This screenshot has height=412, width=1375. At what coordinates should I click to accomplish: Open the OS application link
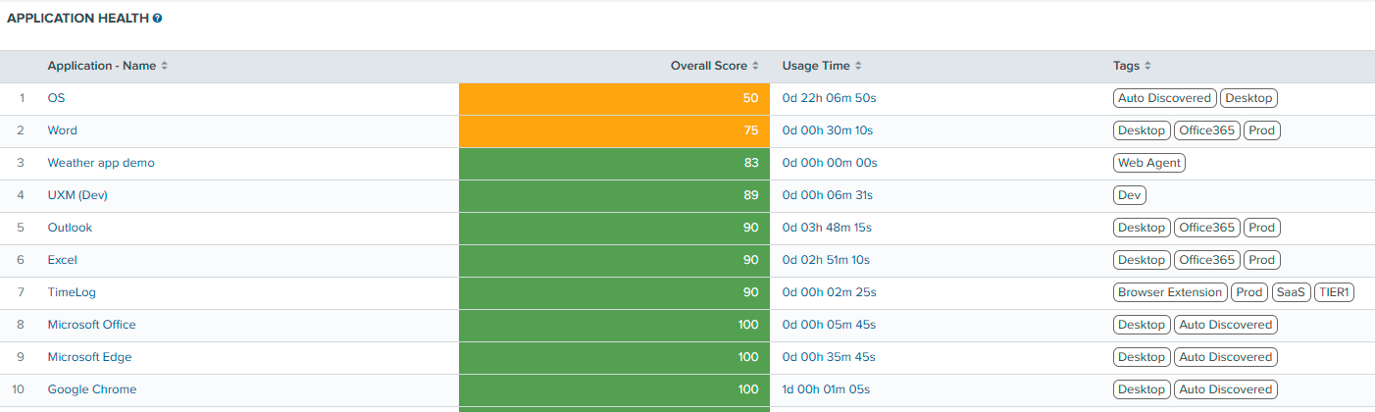(x=56, y=98)
